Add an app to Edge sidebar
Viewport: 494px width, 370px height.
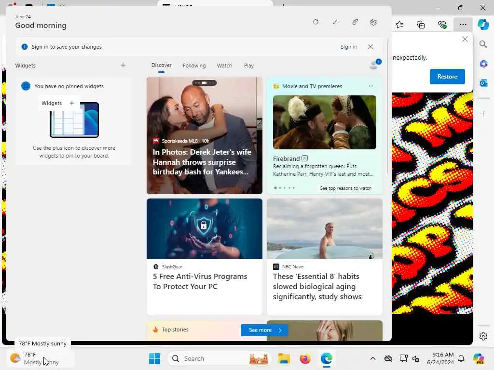[483, 114]
